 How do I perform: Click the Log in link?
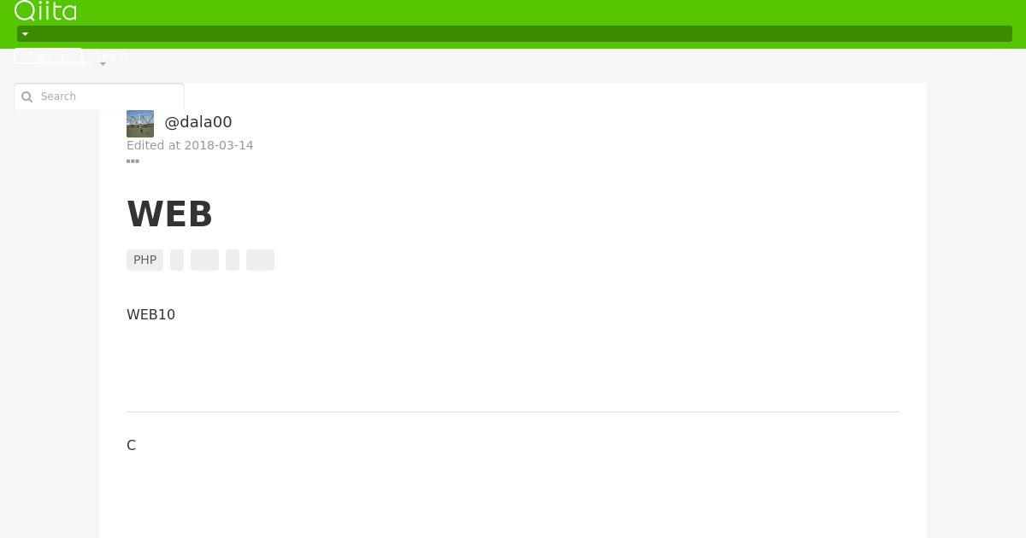click(112, 56)
